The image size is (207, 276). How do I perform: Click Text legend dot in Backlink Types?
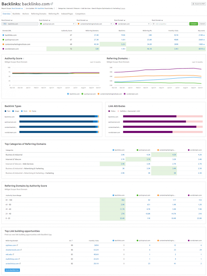coord(5,111)
